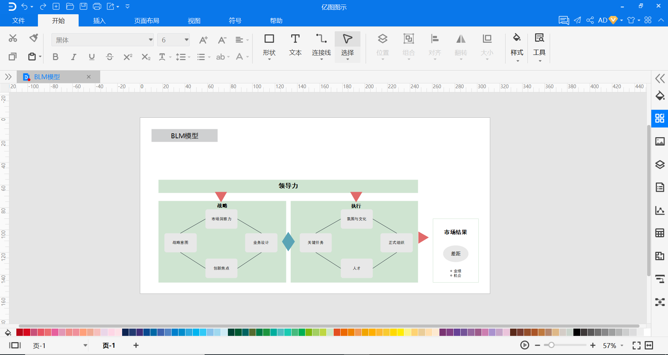Toggle Italic formatting

tap(73, 57)
